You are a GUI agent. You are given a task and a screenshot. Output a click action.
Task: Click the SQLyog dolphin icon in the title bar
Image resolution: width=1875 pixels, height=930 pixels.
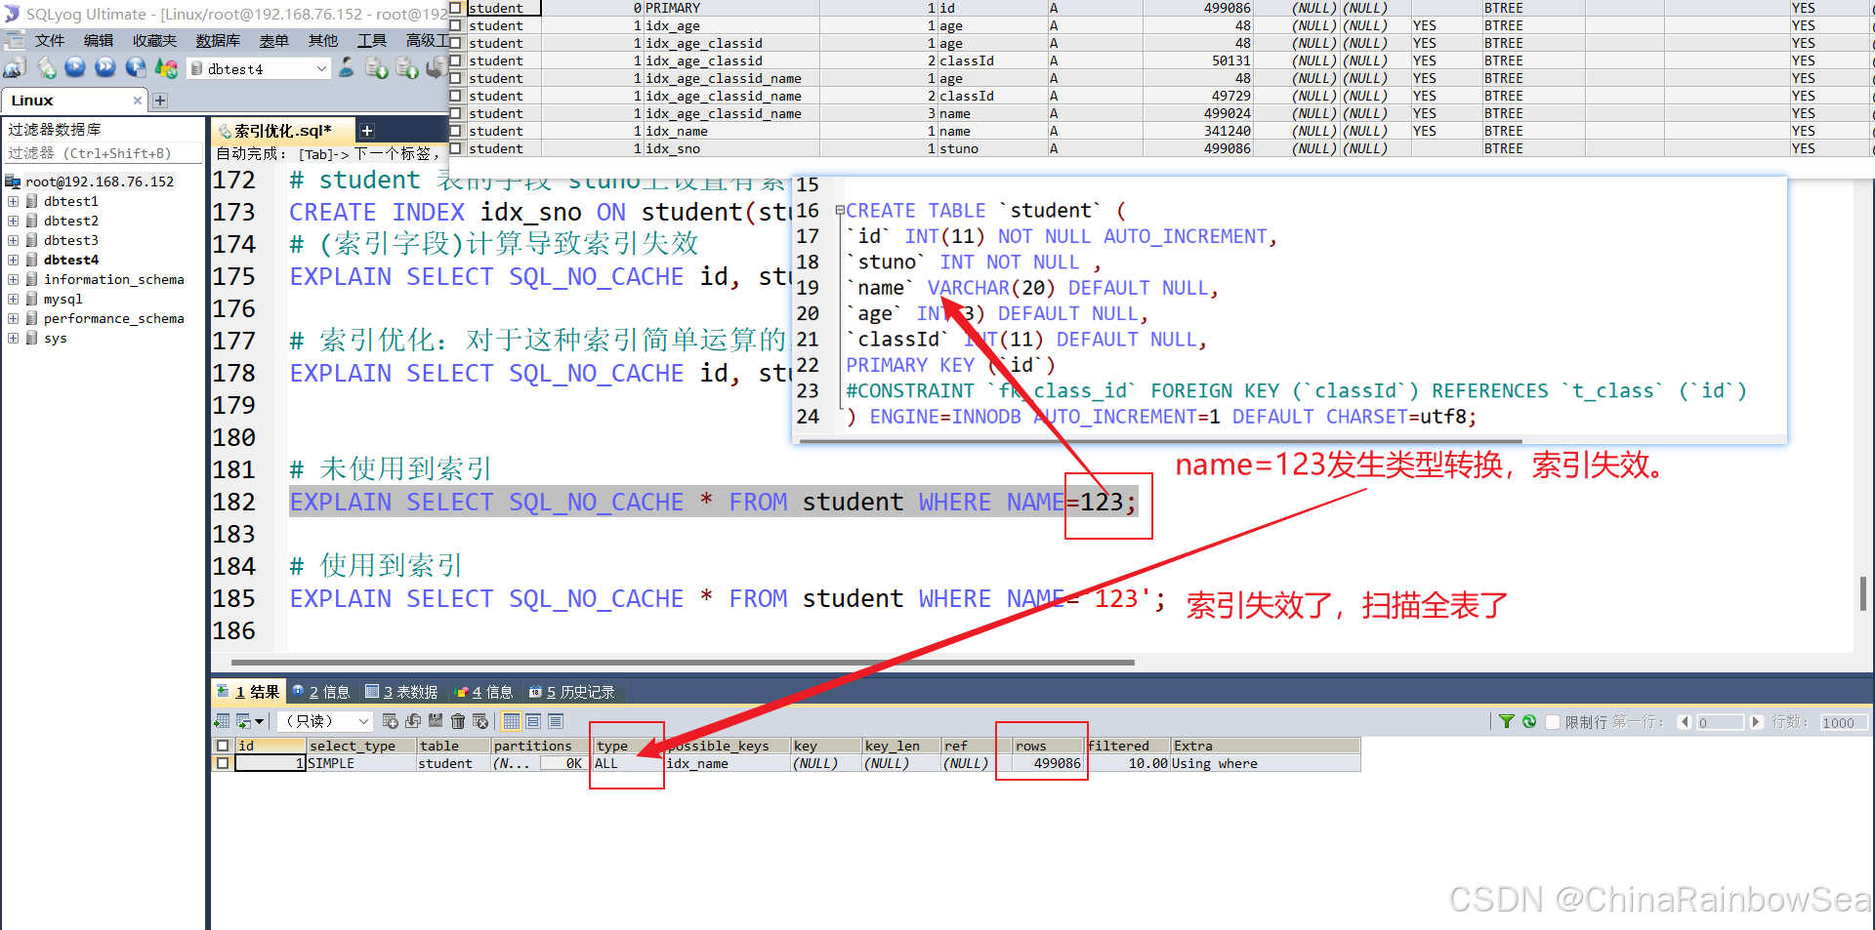pos(12,14)
